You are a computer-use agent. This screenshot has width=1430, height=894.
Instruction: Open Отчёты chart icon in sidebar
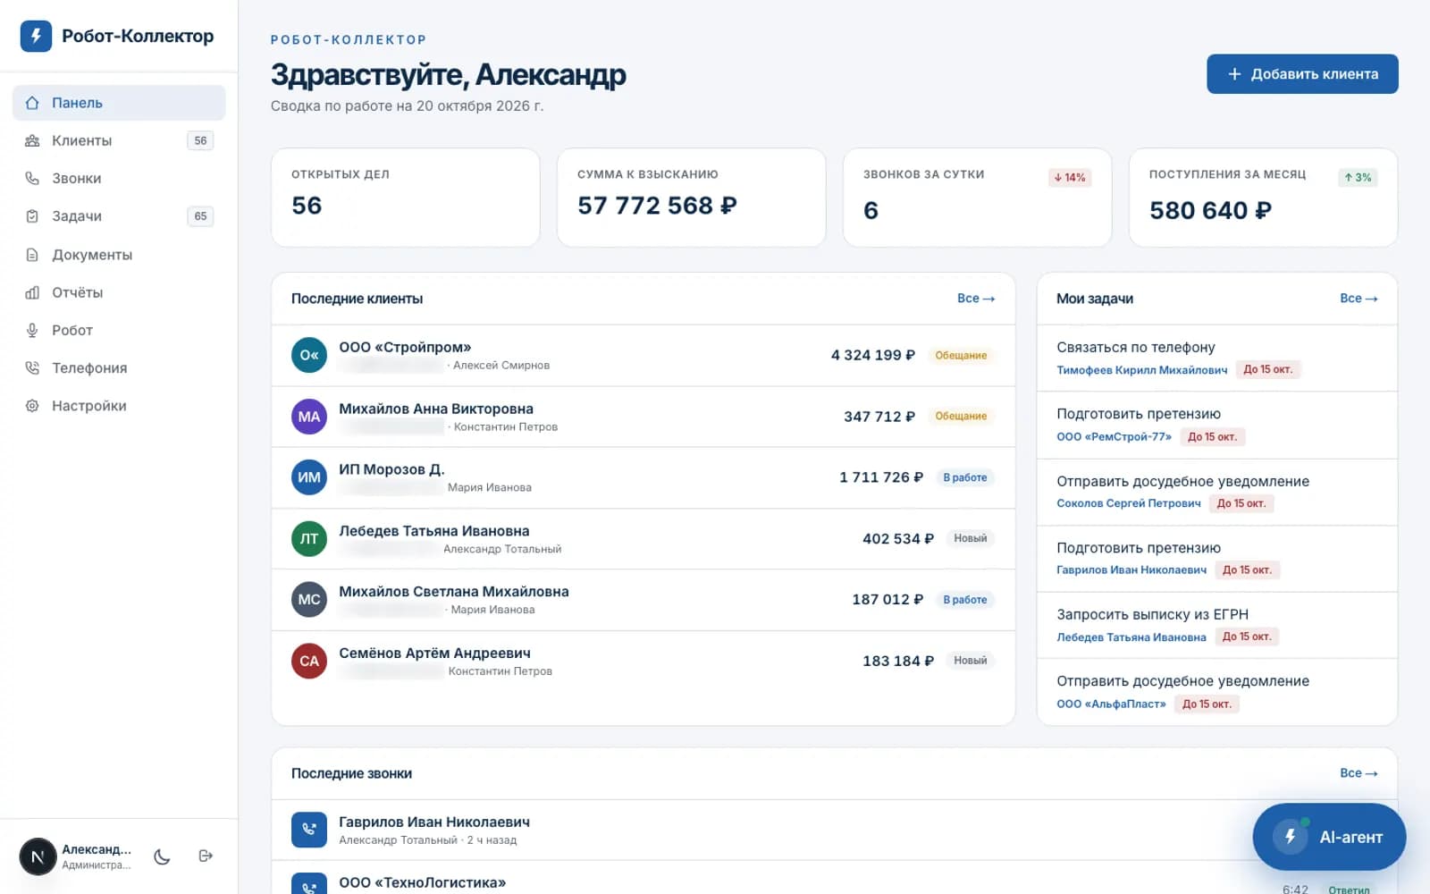pyautogui.click(x=32, y=292)
